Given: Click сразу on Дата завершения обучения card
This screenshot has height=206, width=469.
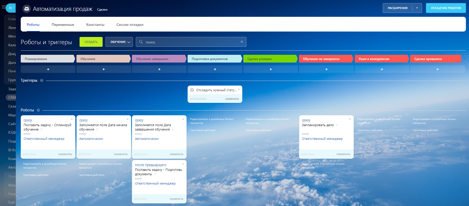Looking at the screenshot, I should click(x=139, y=120).
